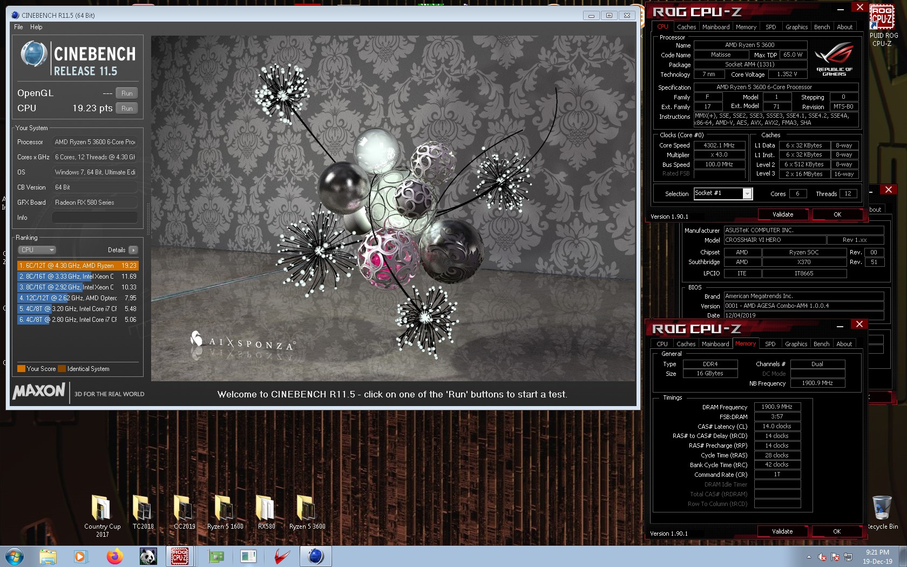Open Graphics tab in top CPU-Z
The height and width of the screenshot is (567, 907).
point(796,27)
